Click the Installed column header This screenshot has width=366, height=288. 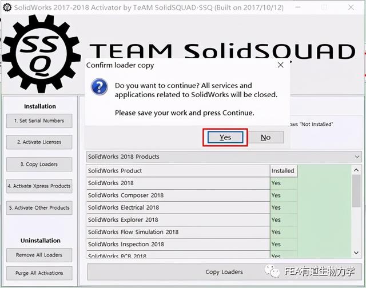coord(284,171)
